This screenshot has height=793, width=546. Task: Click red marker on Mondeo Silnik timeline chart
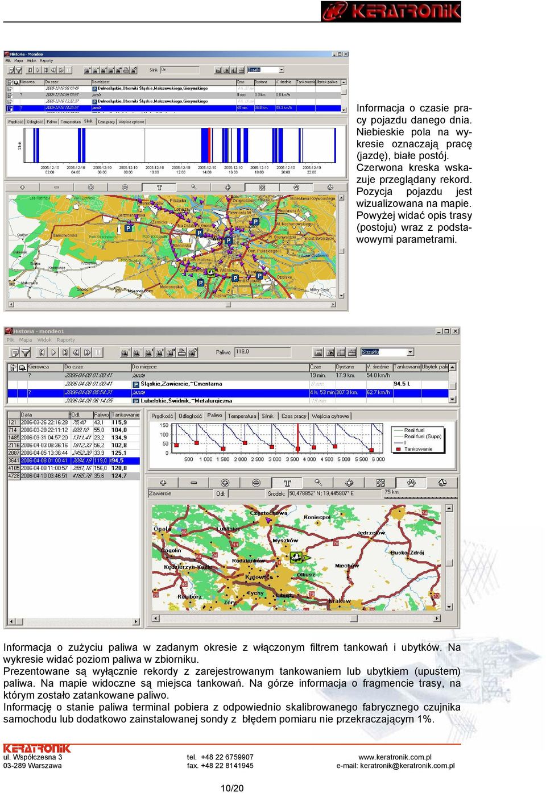[x=210, y=146]
